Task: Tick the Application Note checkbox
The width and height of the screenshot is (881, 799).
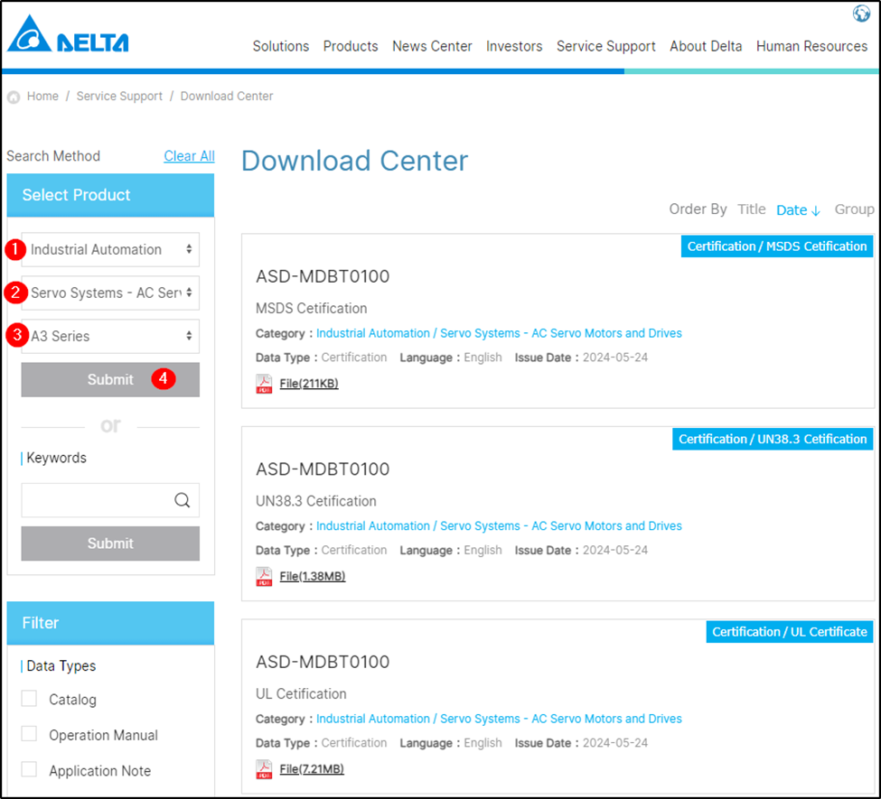Action: (30, 770)
